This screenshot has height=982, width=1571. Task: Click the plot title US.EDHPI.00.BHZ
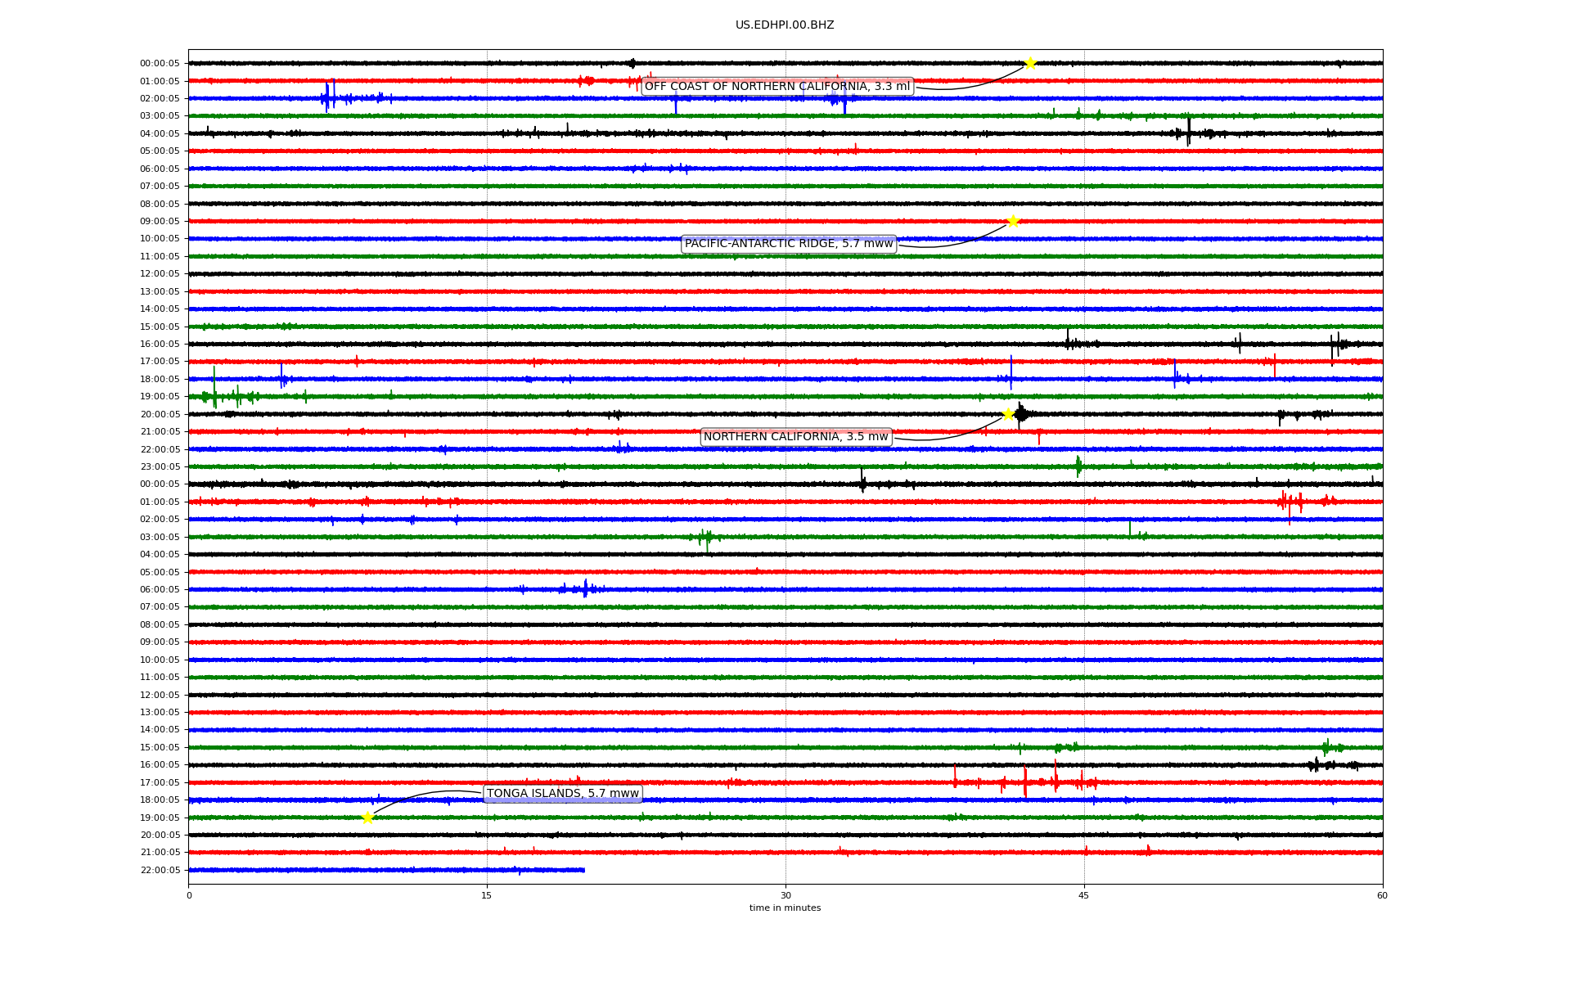point(784,25)
